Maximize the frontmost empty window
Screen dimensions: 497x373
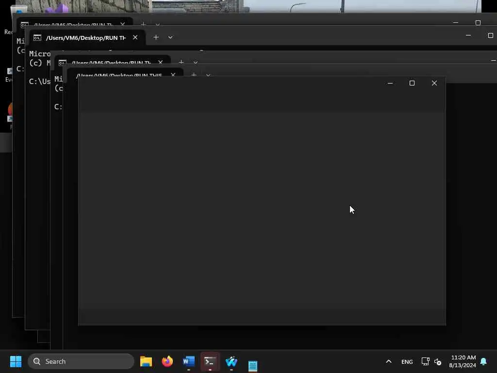[x=412, y=83]
